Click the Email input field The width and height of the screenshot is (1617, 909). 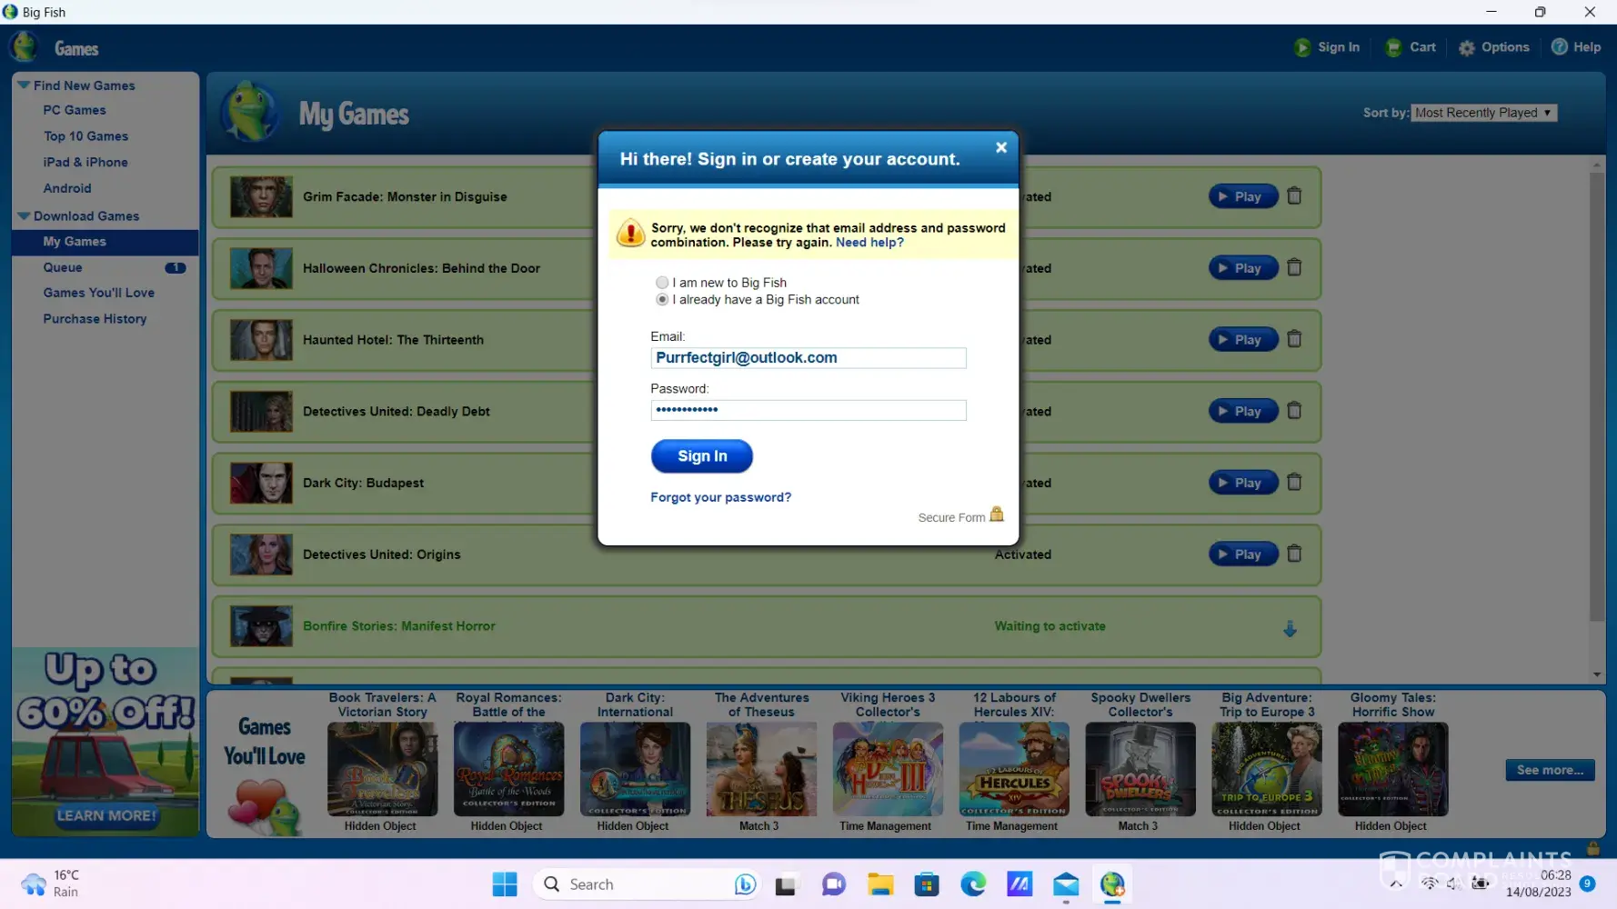[x=808, y=358]
